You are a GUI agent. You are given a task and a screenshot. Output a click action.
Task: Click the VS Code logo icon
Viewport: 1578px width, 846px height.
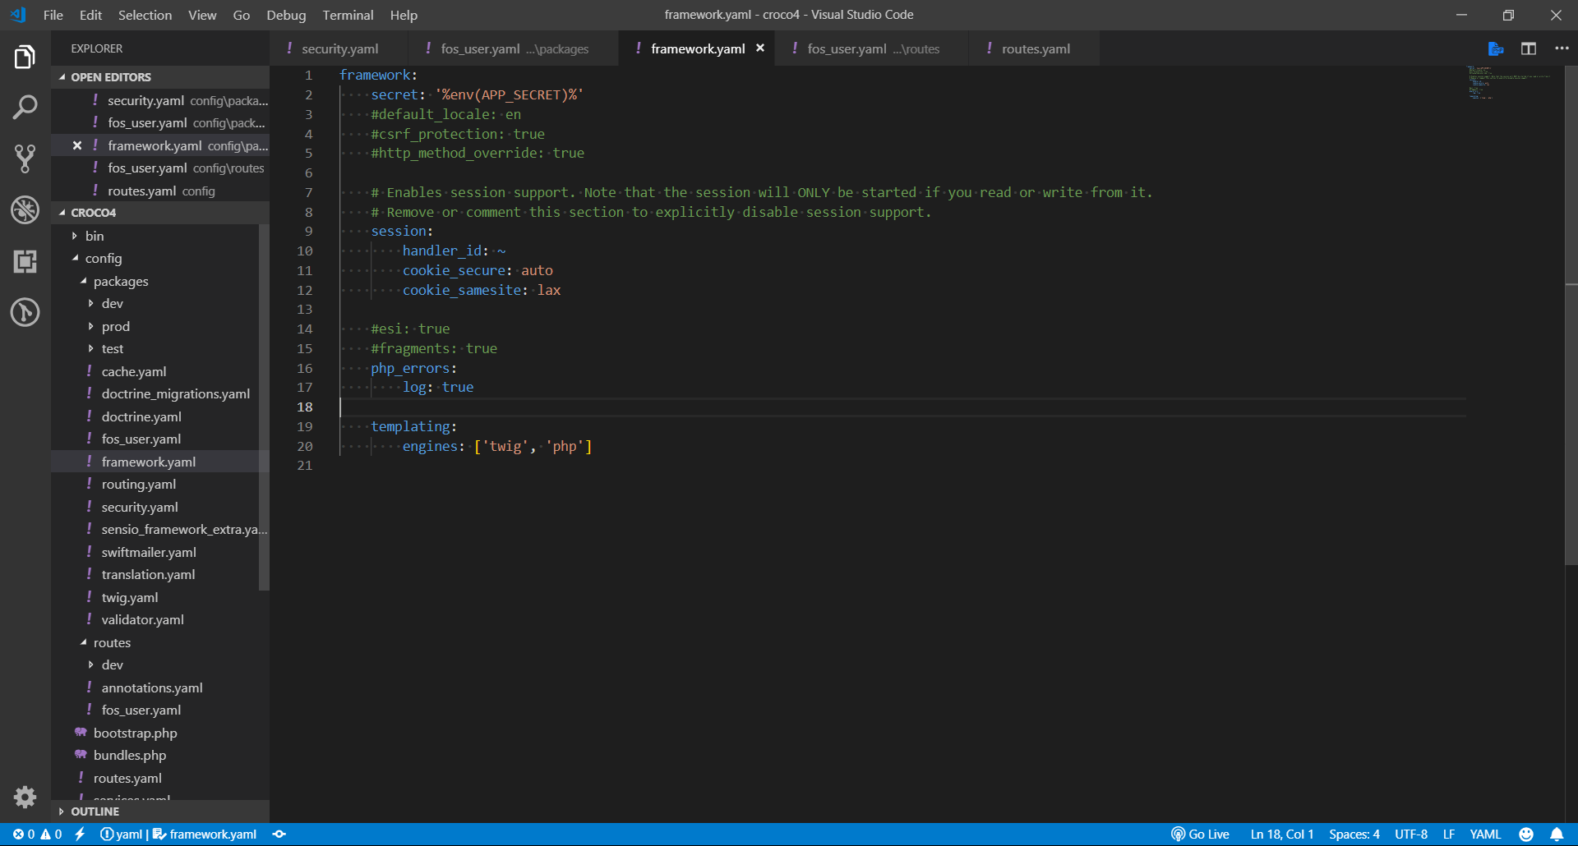[18, 15]
